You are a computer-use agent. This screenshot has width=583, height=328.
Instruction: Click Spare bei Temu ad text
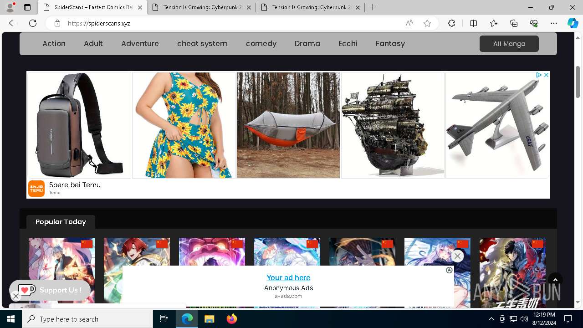[x=75, y=185]
